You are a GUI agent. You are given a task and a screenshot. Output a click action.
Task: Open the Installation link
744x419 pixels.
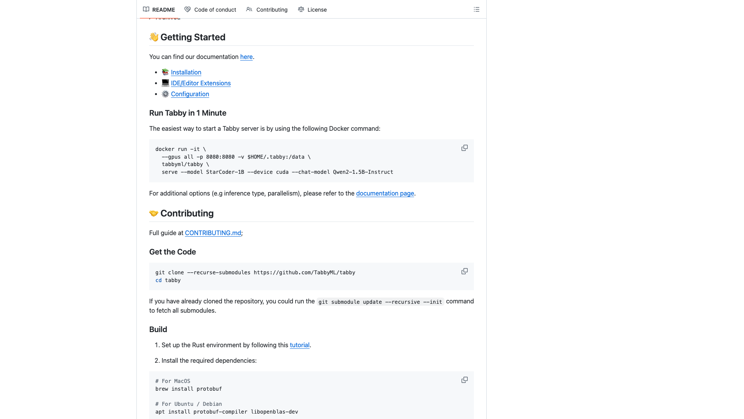186,72
